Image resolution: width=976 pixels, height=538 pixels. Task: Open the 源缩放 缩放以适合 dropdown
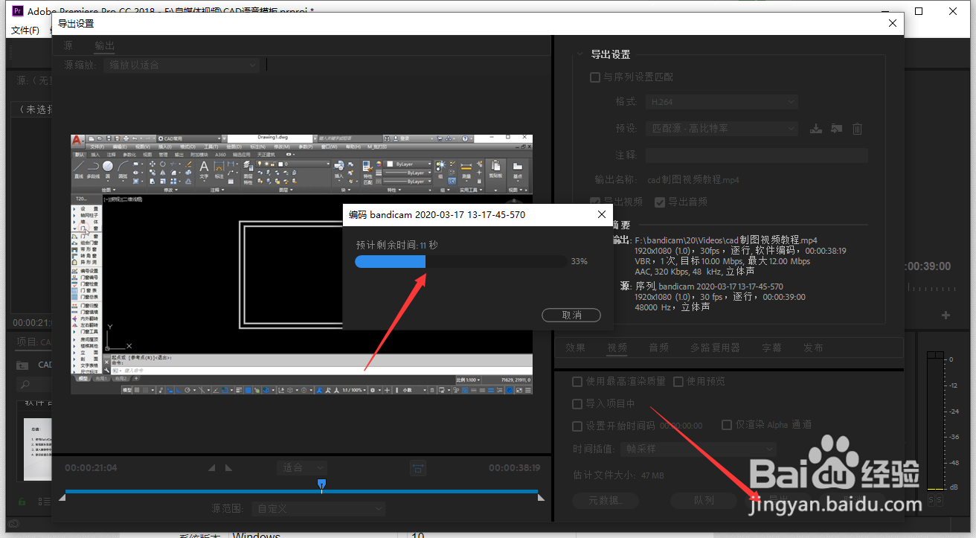[181, 65]
